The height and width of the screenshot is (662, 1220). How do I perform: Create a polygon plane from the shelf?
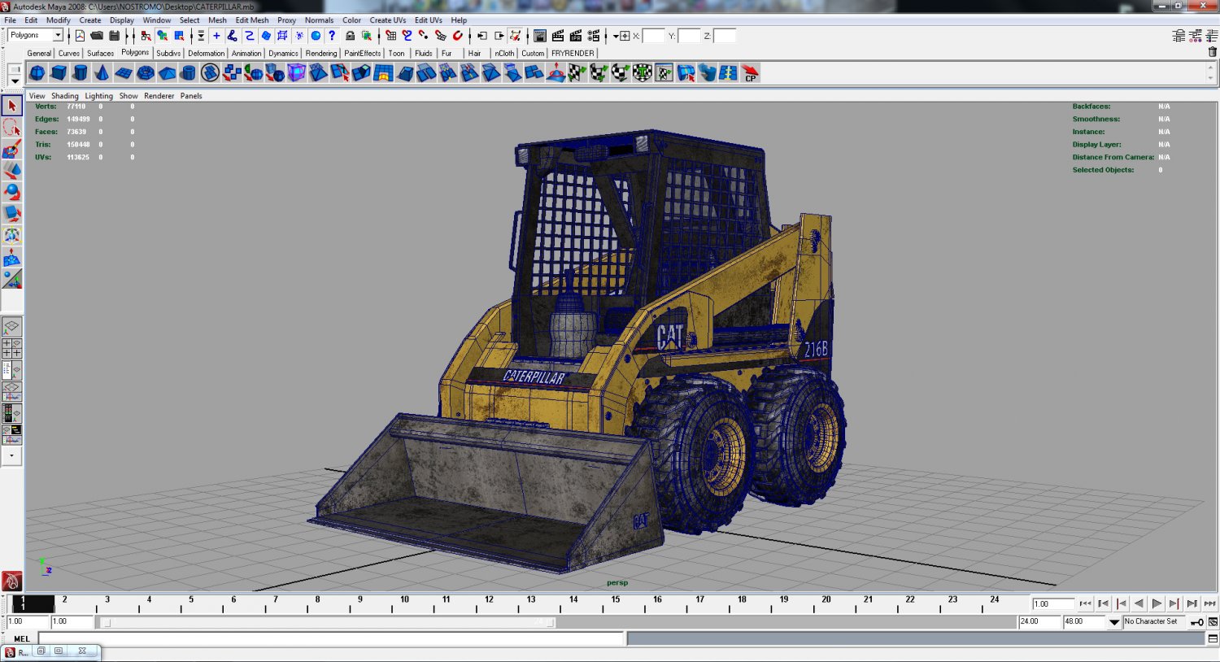point(124,73)
